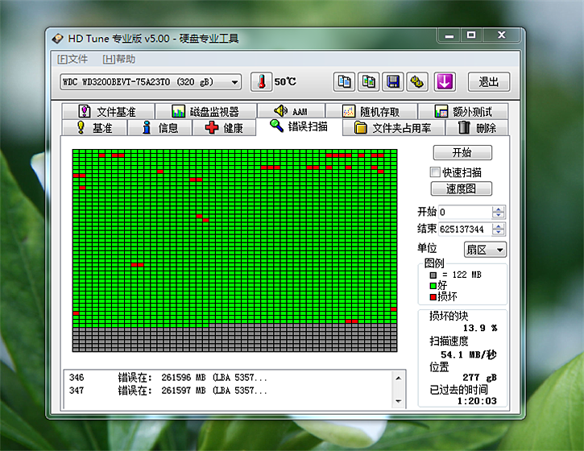This screenshot has width=584, height=451.
Task: Click the error log scroll down arrow
Action: click(x=398, y=401)
